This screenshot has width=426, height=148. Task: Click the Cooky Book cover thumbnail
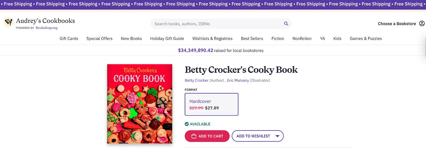click(140, 104)
